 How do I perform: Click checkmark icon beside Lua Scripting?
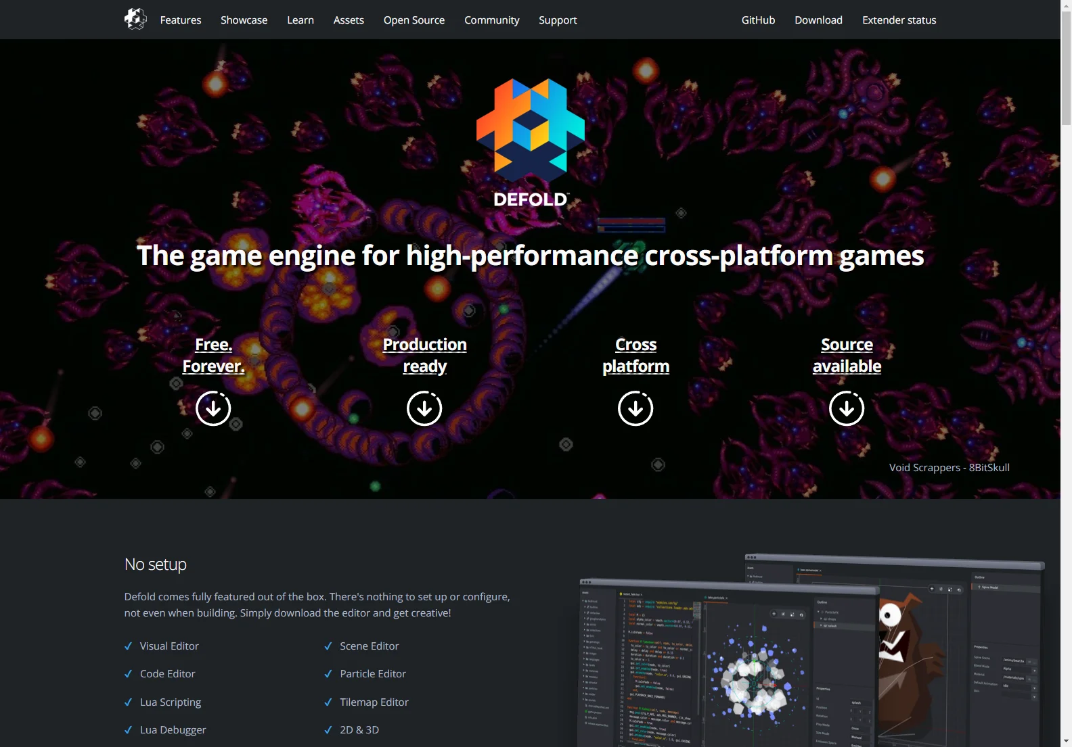tap(128, 702)
